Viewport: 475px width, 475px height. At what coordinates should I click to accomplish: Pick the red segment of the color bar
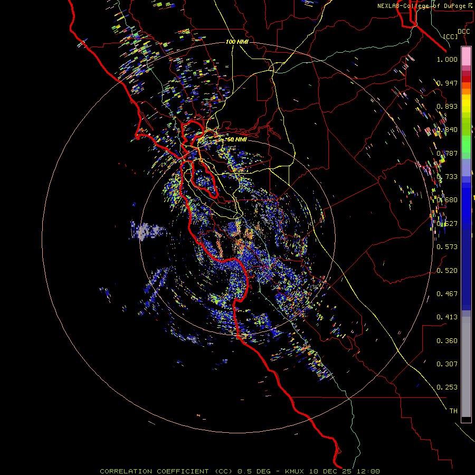(466, 79)
